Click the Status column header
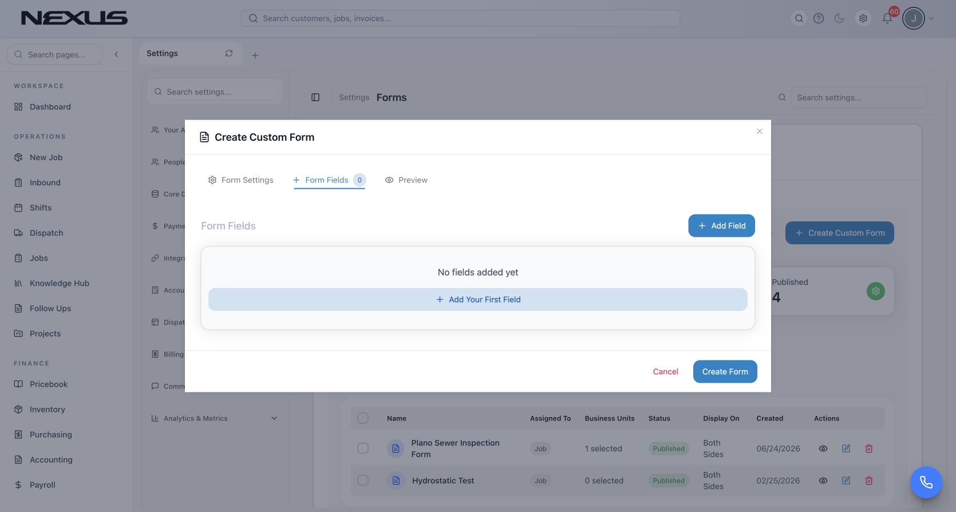This screenshot has width=956, height=512. tap(659, 419)
